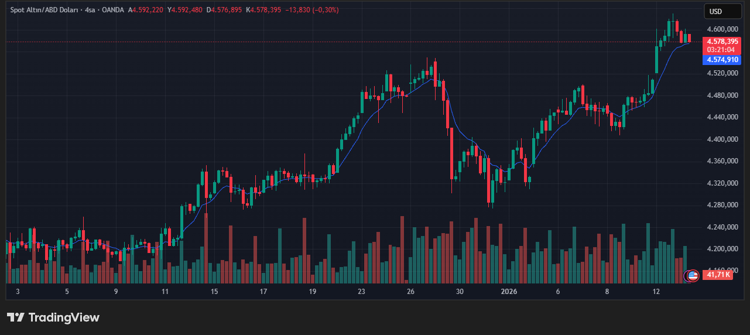Screen dimensions: 750x335
Task: Click the 4.400,000 price scale label
Action: pos(722,139)
